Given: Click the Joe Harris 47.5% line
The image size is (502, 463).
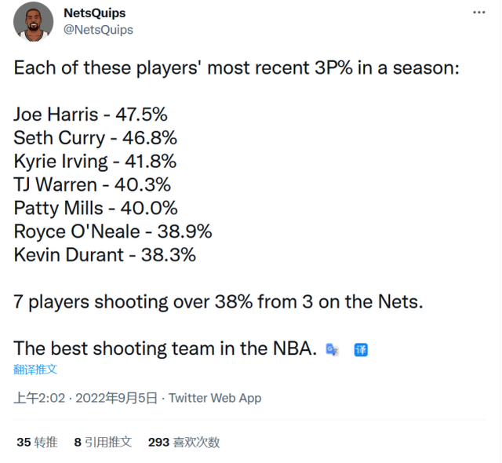Looking at the screenshot, I should point(90,115).
